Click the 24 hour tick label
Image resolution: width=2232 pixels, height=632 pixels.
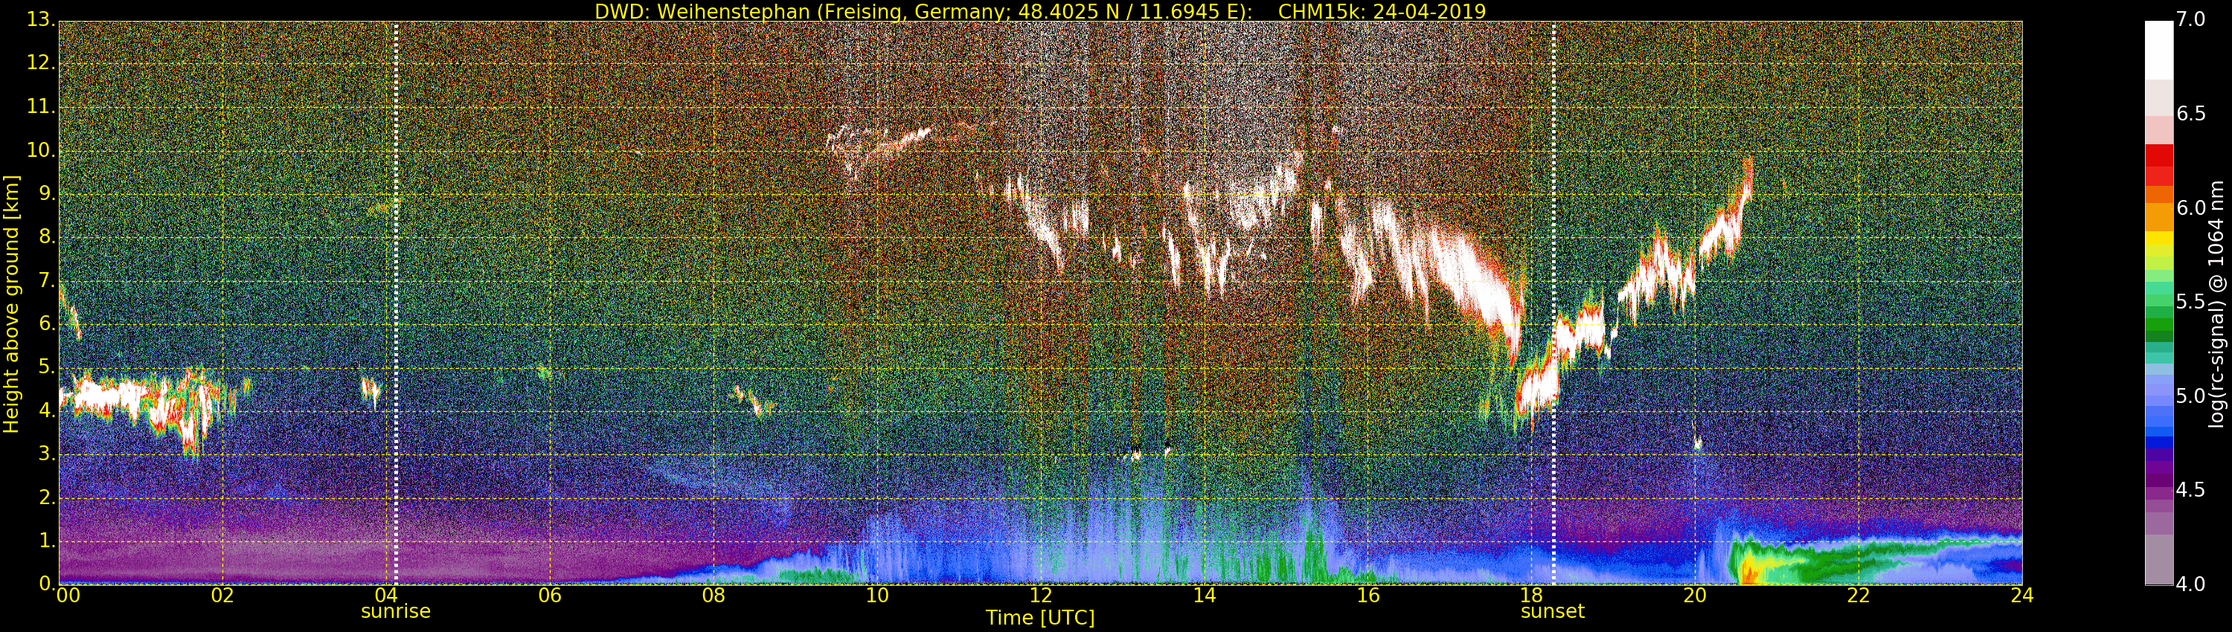pyautogui.click(x=2021, y=596)
